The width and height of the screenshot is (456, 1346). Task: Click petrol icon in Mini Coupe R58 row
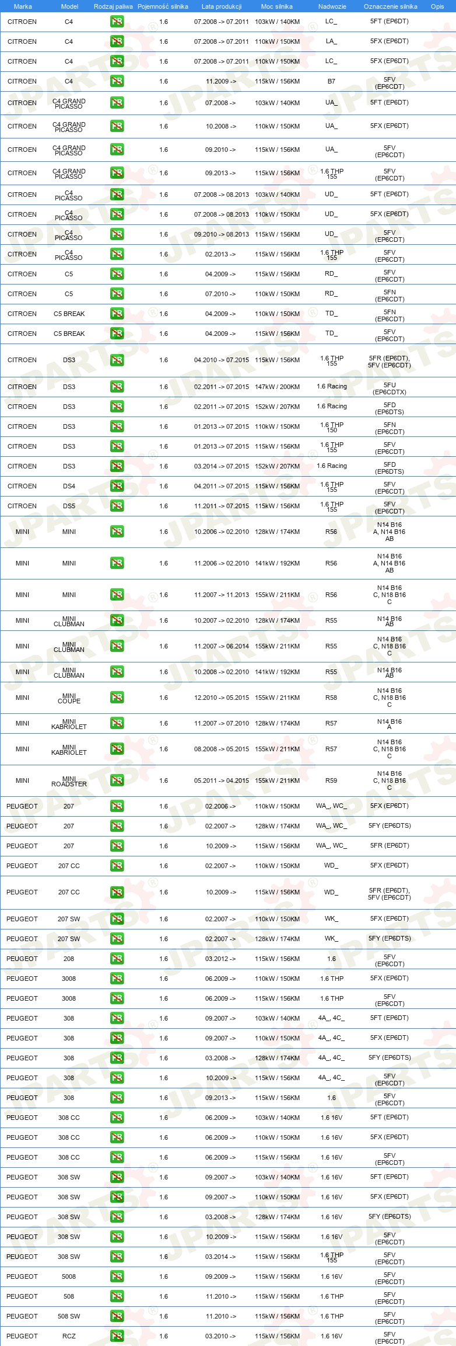tap(117, 698)
